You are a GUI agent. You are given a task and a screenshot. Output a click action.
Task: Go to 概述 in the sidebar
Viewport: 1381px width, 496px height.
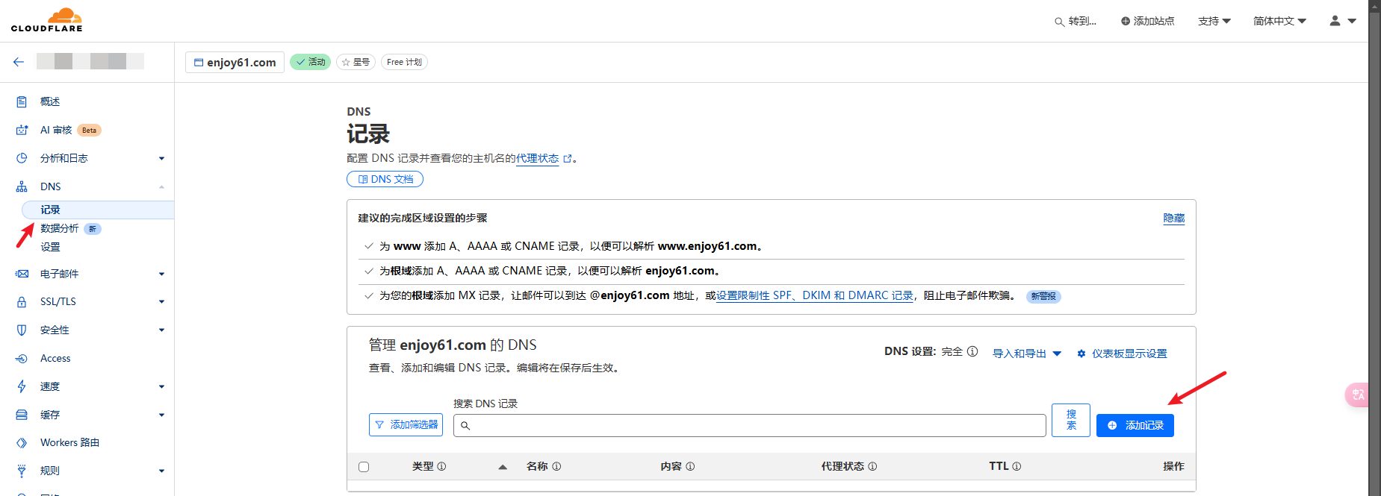50,101
